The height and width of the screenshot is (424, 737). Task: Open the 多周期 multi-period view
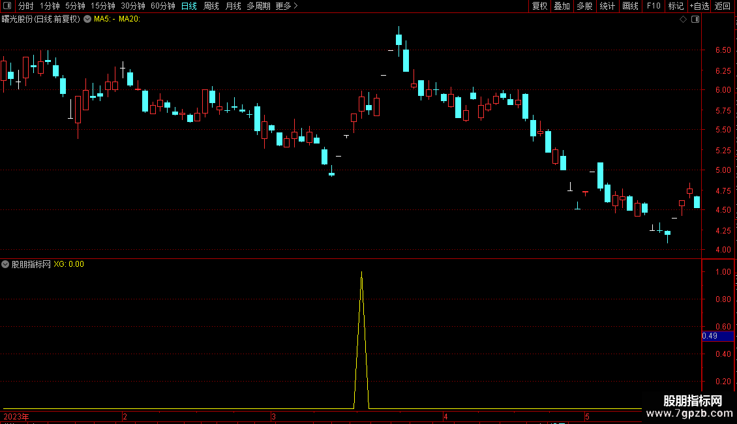(258, 6)
